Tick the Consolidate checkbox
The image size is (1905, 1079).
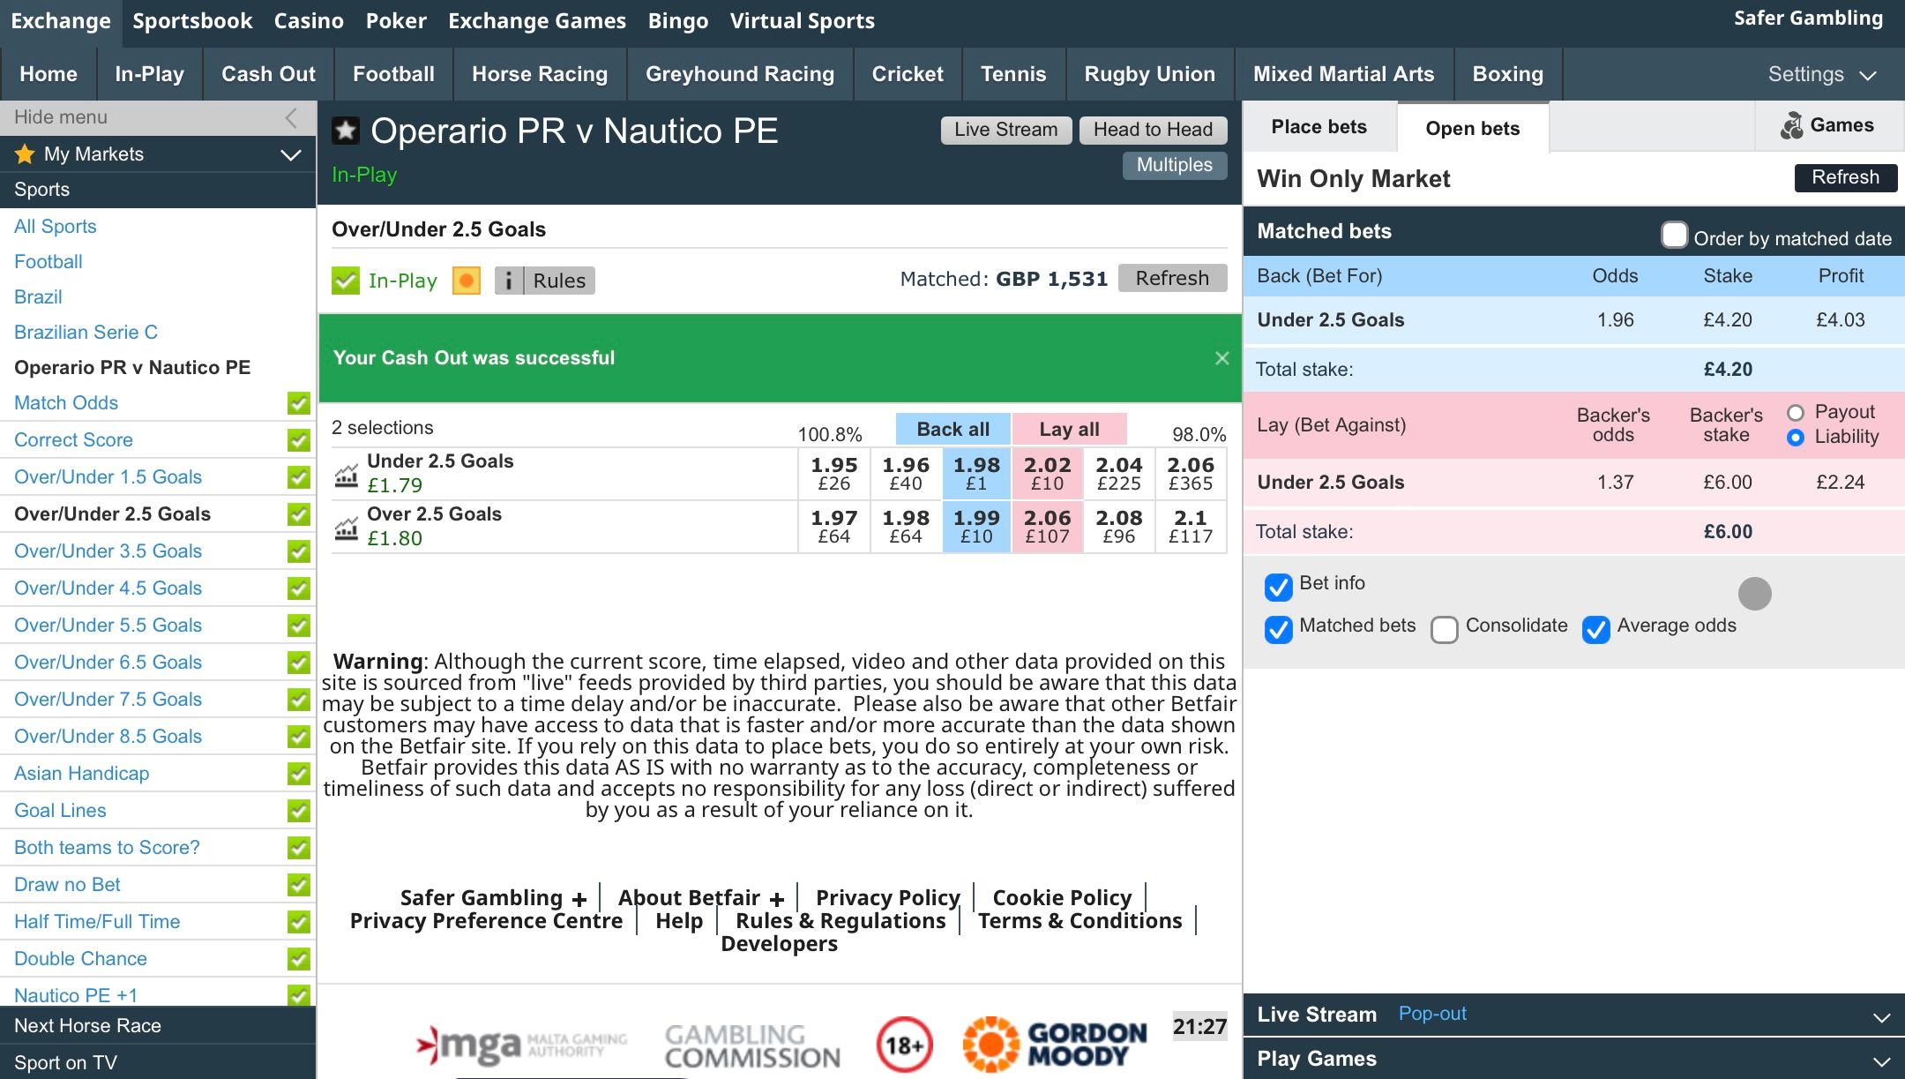tap(1444, 629)
